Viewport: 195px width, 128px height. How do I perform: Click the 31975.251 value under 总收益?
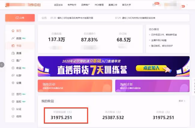tap(163, 118)
